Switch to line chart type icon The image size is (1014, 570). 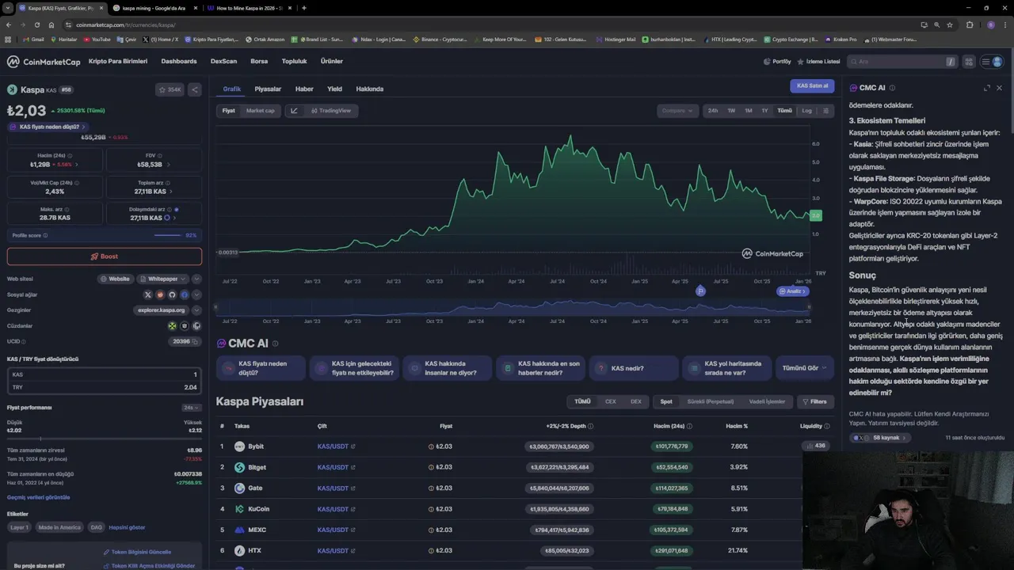click(294, 111)
